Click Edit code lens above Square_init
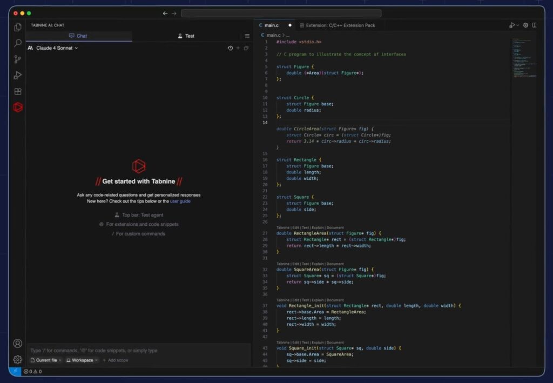Image resolution: width=553 pixels, height=383 pixels. click(295, 342)
